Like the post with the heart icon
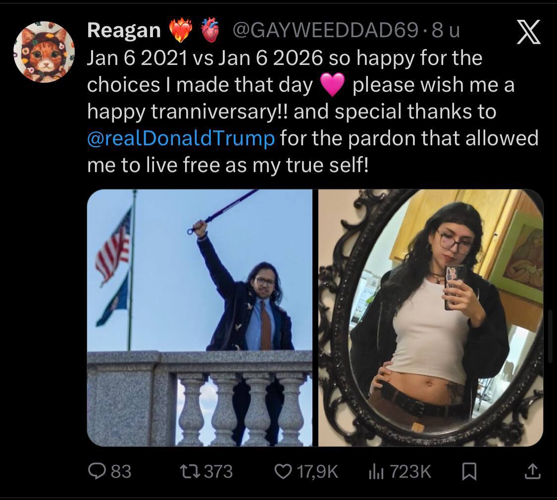Viewport: 557px width, 500px height. pos(284,471)
